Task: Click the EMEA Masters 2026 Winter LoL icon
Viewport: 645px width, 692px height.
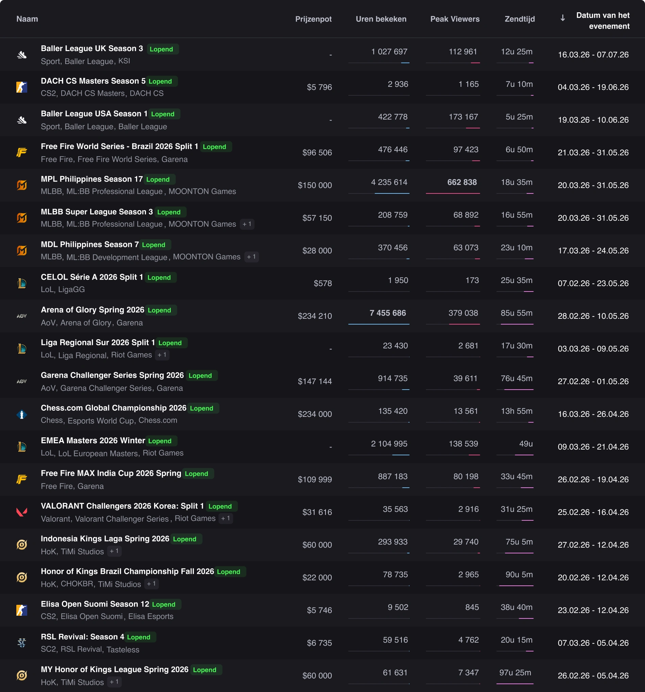Action: click(x=22, y=447)
